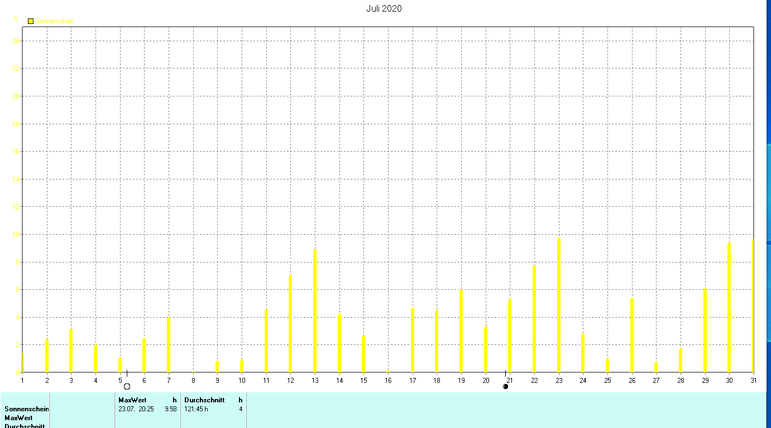Select the Sonnenschein legend label

click(x=55, y=21)
